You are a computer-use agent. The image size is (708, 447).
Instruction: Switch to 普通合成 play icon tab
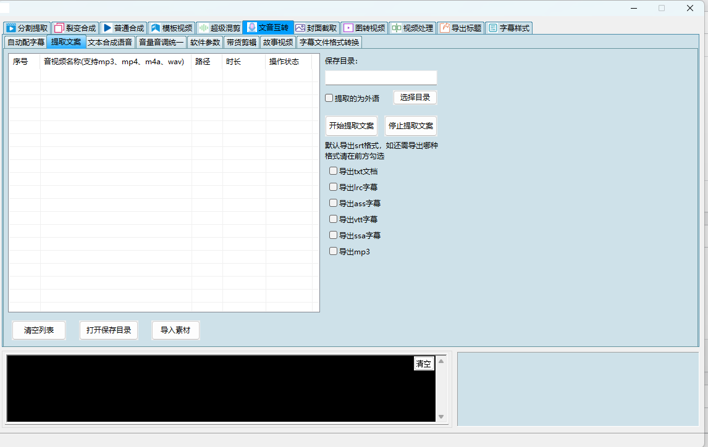pyautogui.click(x=107, y=28)
